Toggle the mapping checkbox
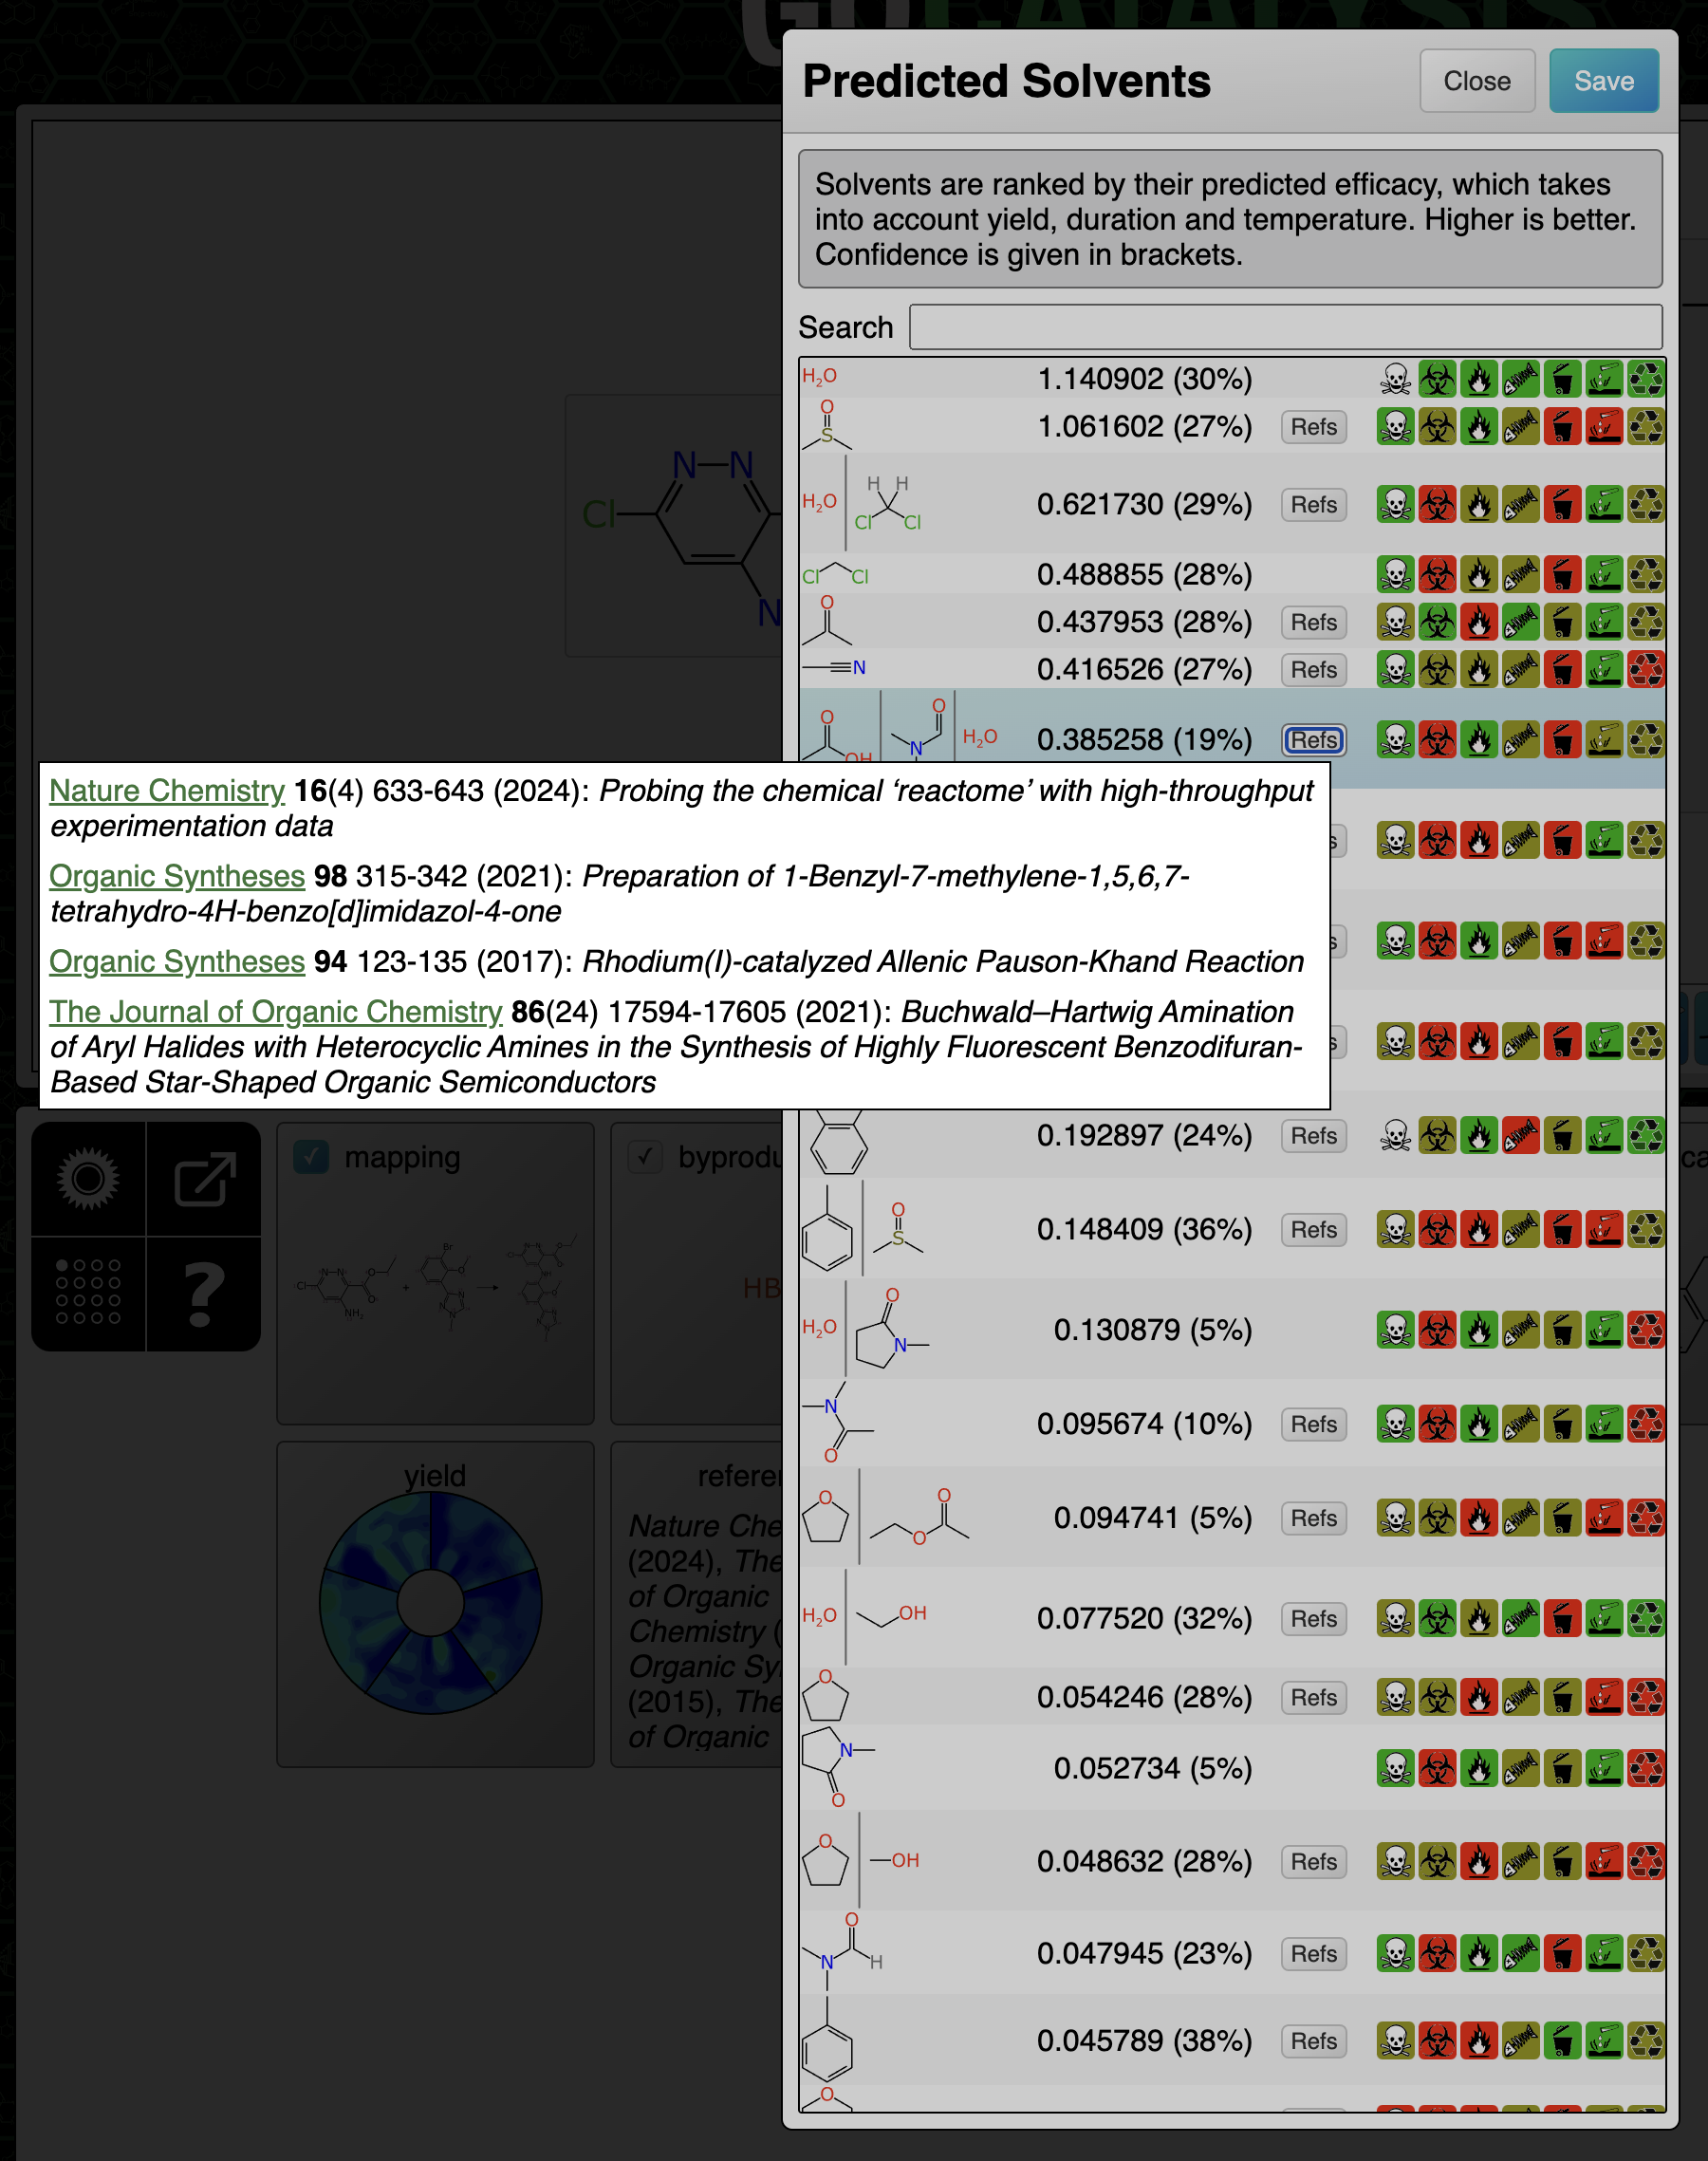This screenshot has width=1708, height=2161. click(311, 1157)
